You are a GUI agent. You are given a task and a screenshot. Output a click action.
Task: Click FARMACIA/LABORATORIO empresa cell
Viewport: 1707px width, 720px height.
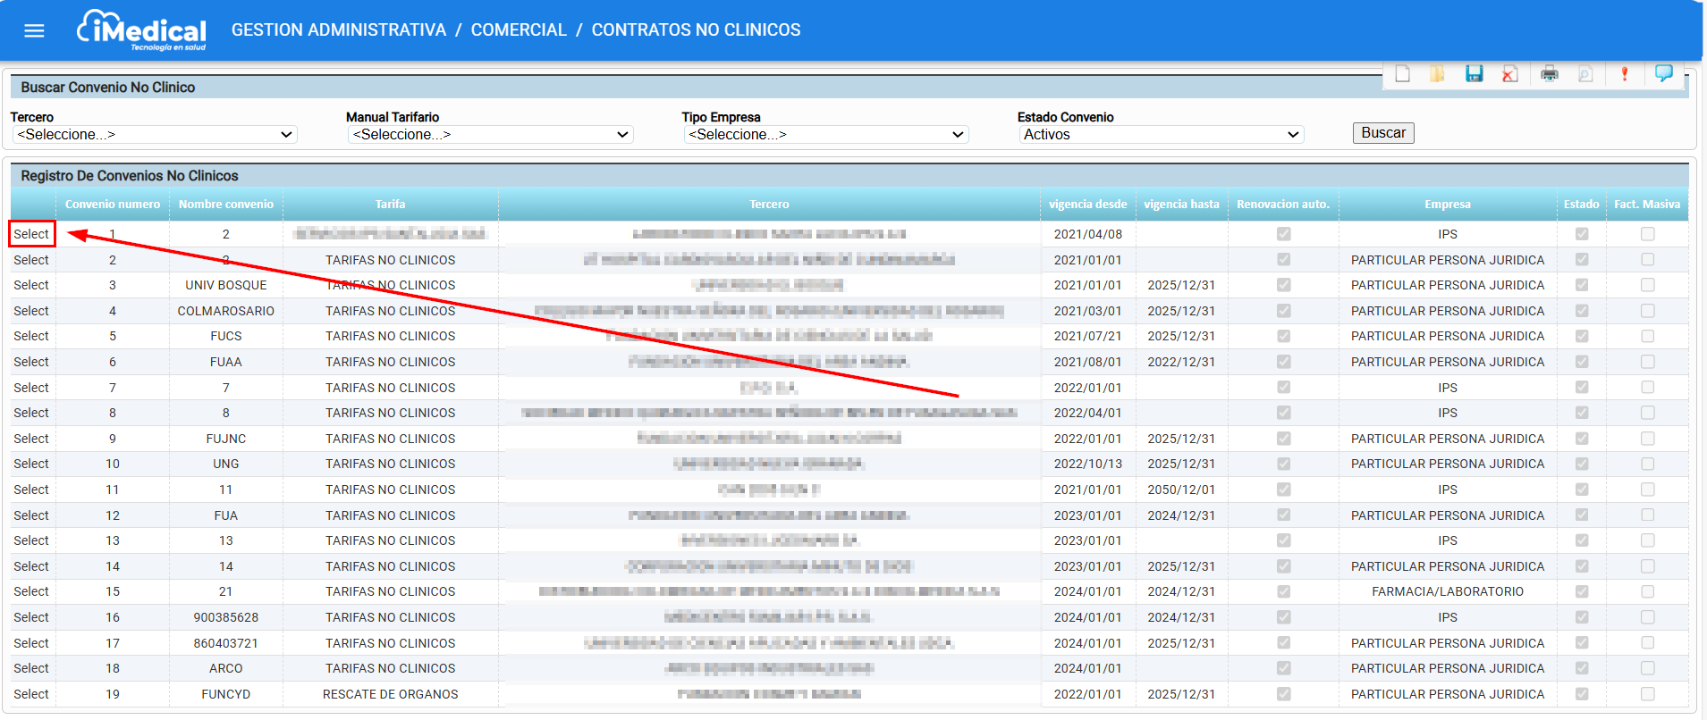tap(1448, 591)
